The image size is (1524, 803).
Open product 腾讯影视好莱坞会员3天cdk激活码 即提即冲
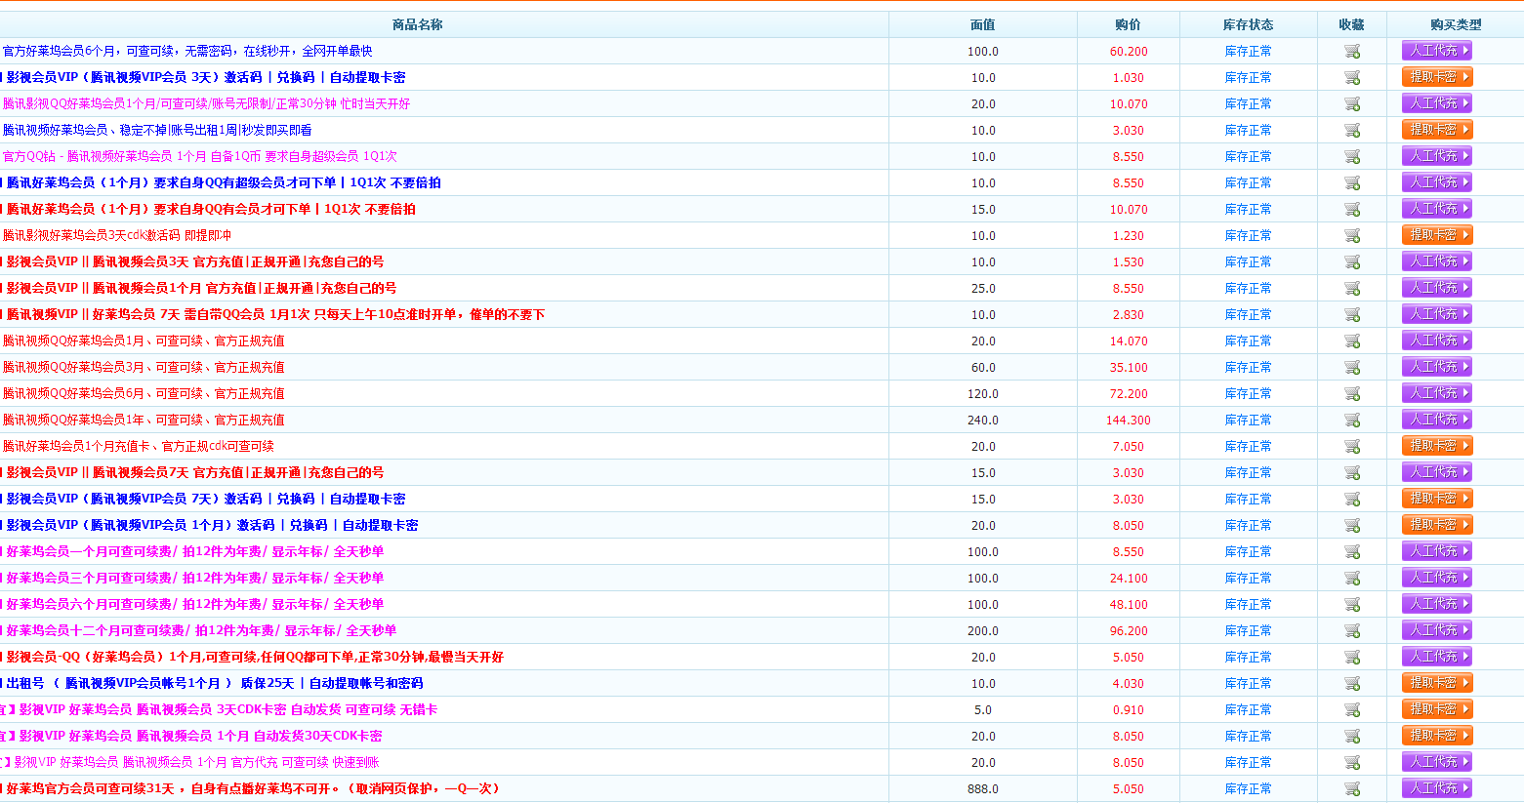click(117, 235)
